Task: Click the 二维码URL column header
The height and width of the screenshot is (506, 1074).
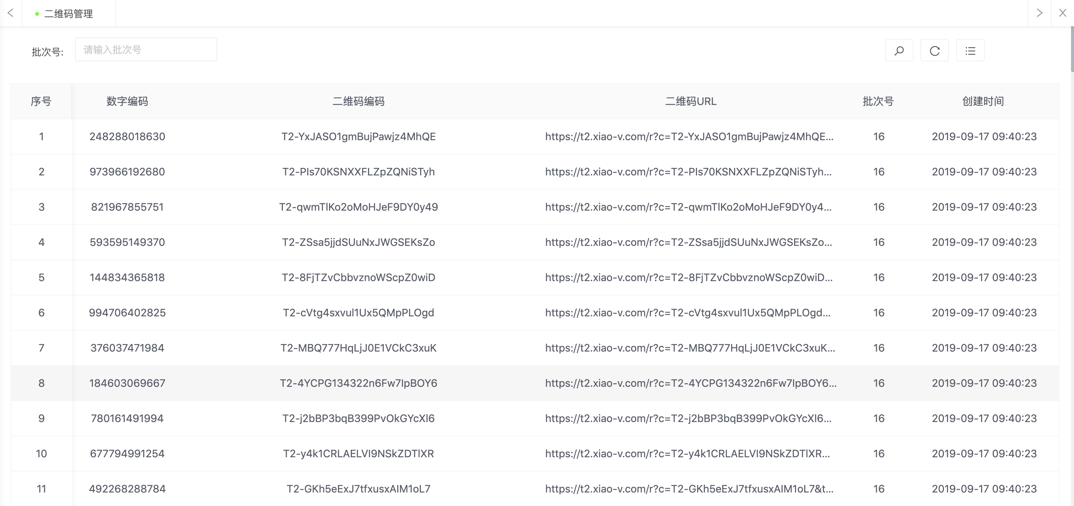Action: 690,101
